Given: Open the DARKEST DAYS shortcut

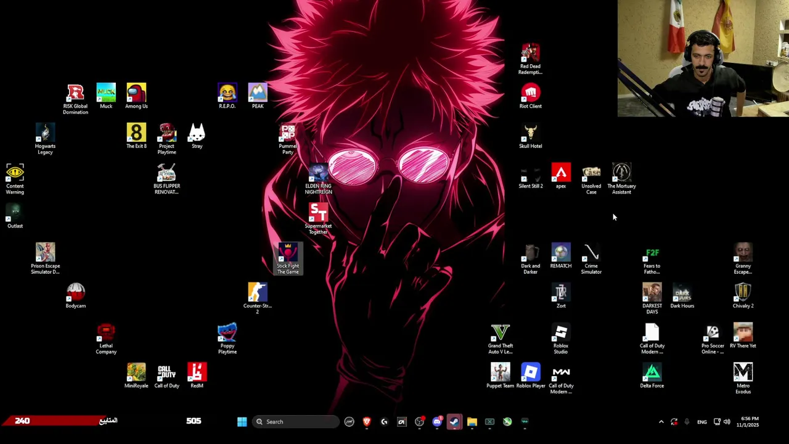Looking at the screenshot, I should click(652, 299).
